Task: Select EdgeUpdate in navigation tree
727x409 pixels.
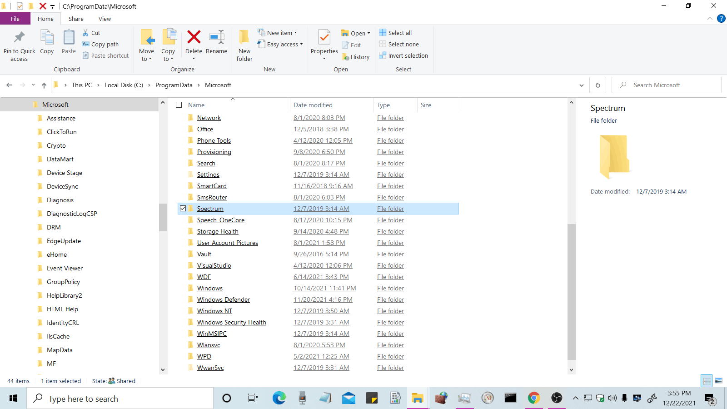Action: pos(64,241)
